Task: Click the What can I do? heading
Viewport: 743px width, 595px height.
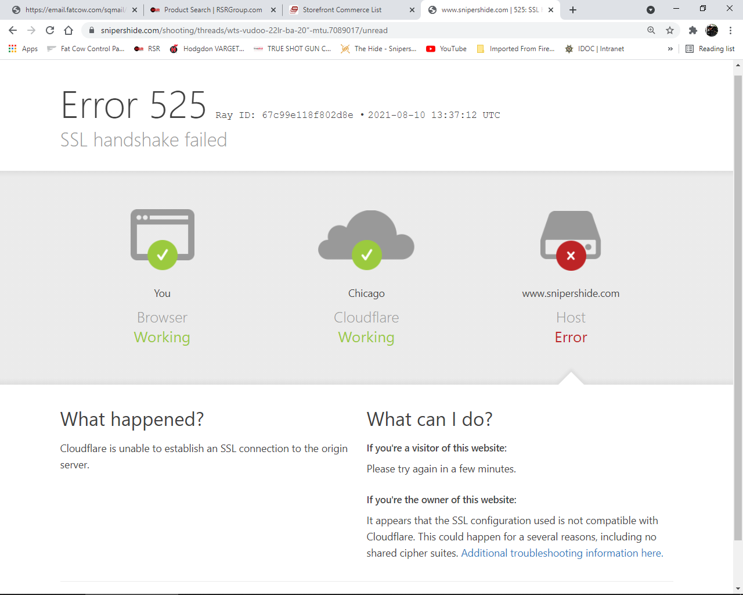Action: click(430, 420)
